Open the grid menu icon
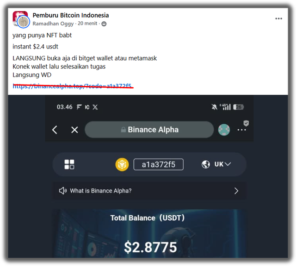296x266 pixels. pos(69,164)
